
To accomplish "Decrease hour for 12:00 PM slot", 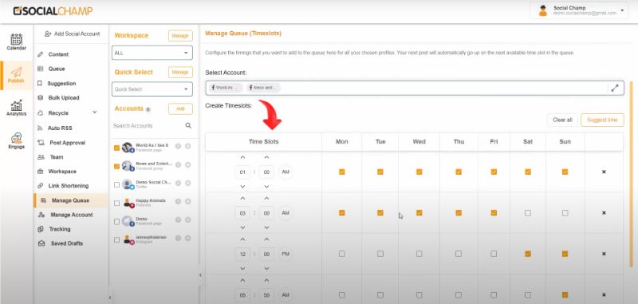I will click(x=242, y=268).
